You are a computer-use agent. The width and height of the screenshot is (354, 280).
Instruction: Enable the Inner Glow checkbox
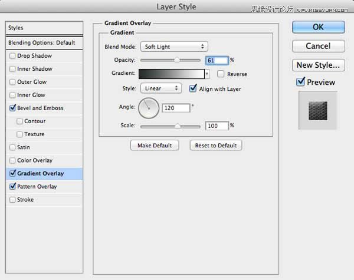pos(12,95)
